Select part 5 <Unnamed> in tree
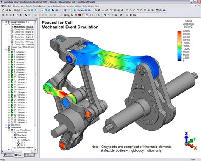Screen dimensions: 201x161 point(20,62)
